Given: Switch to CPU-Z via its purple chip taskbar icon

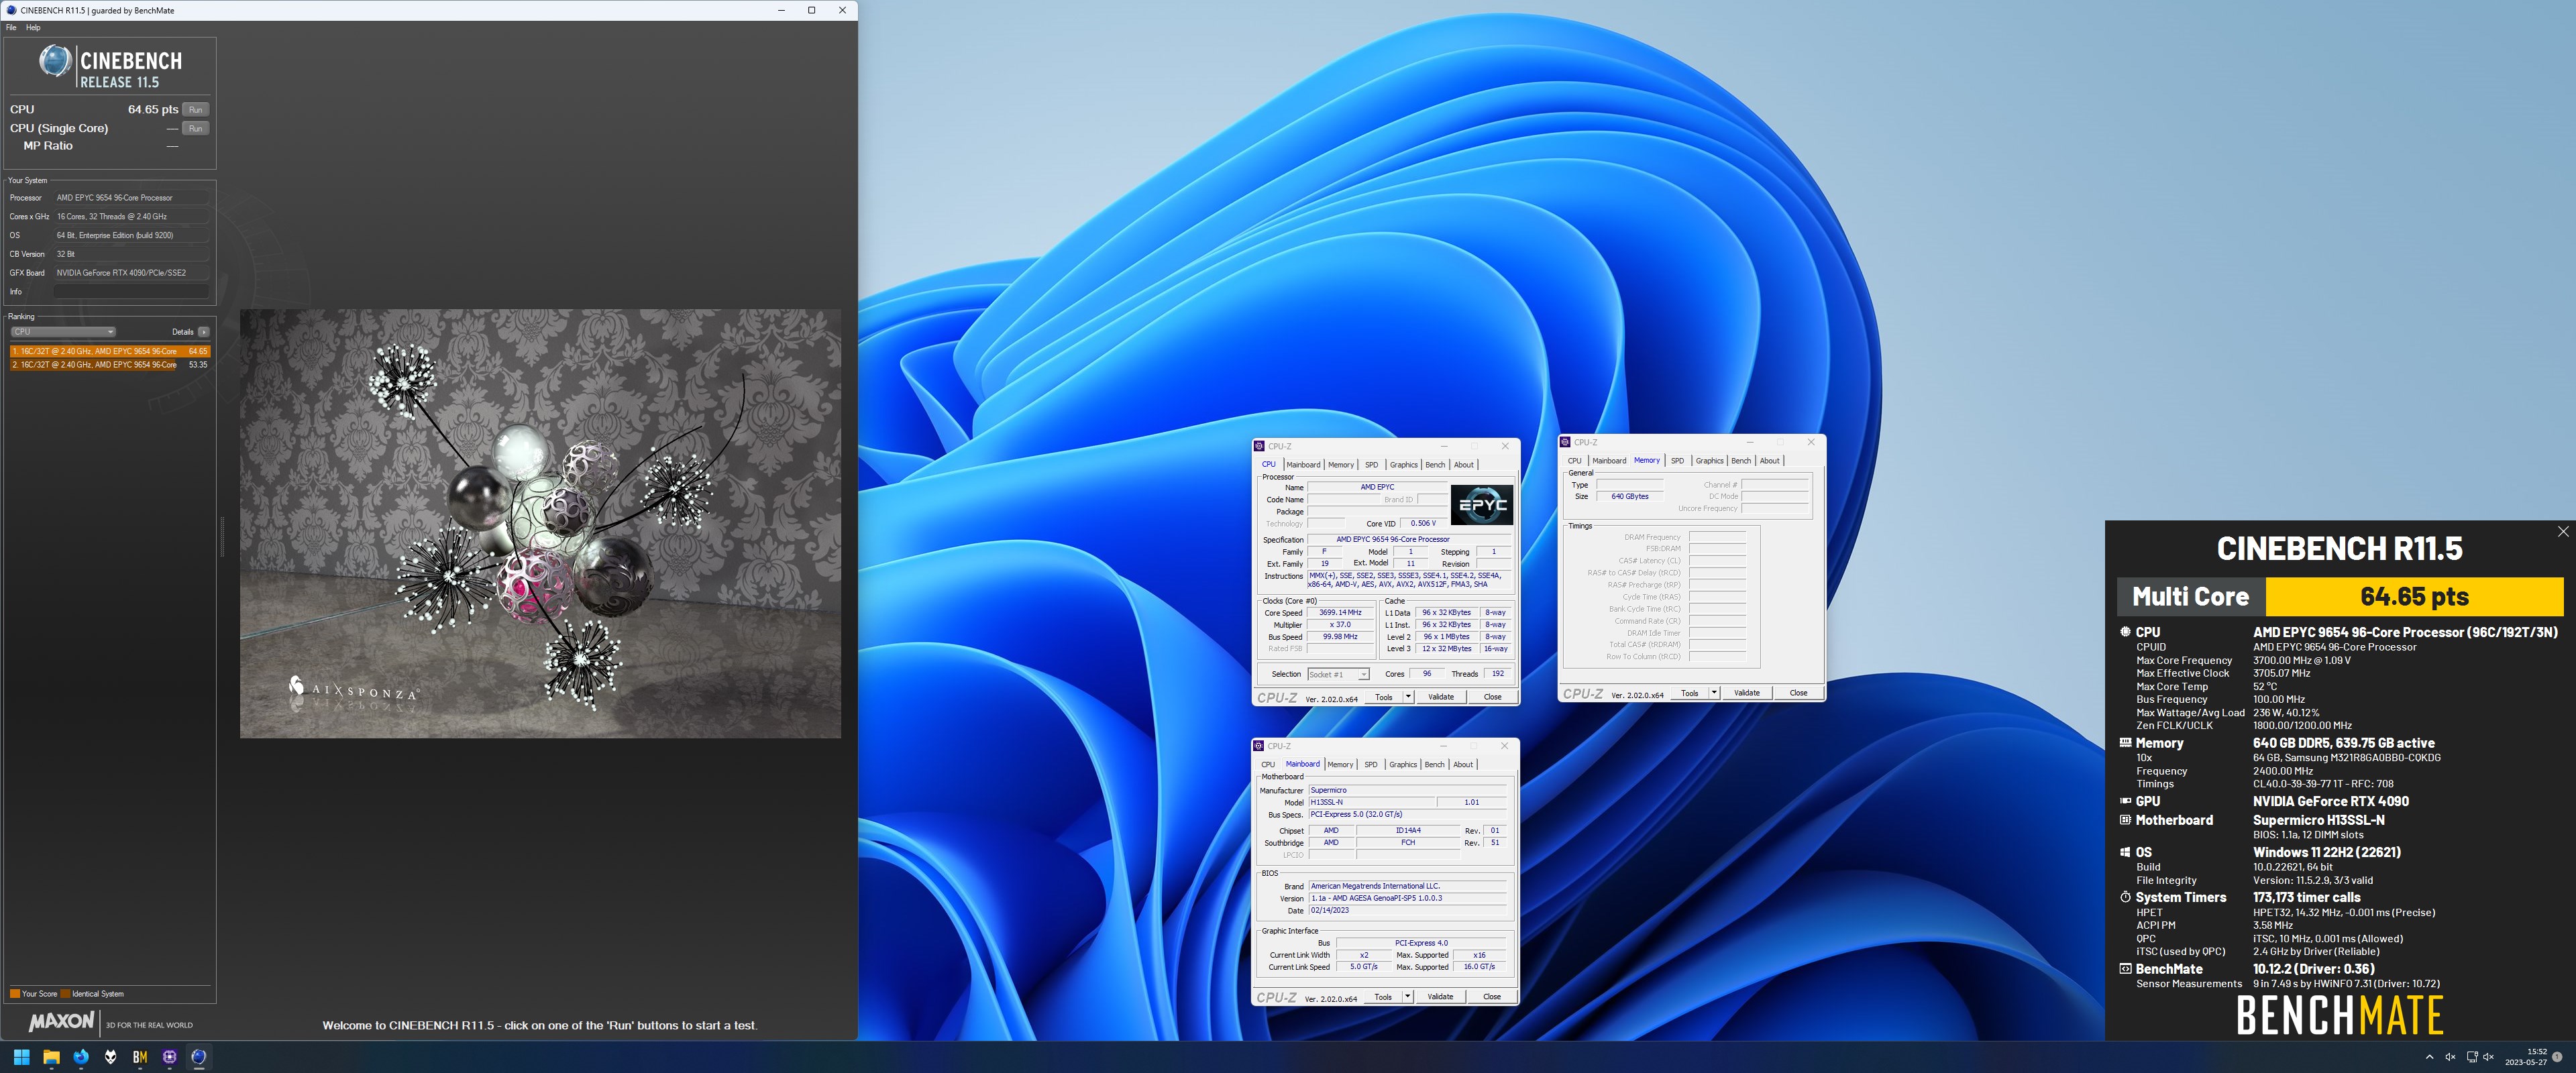Looking at the screenshot, I should [170, 1056].
